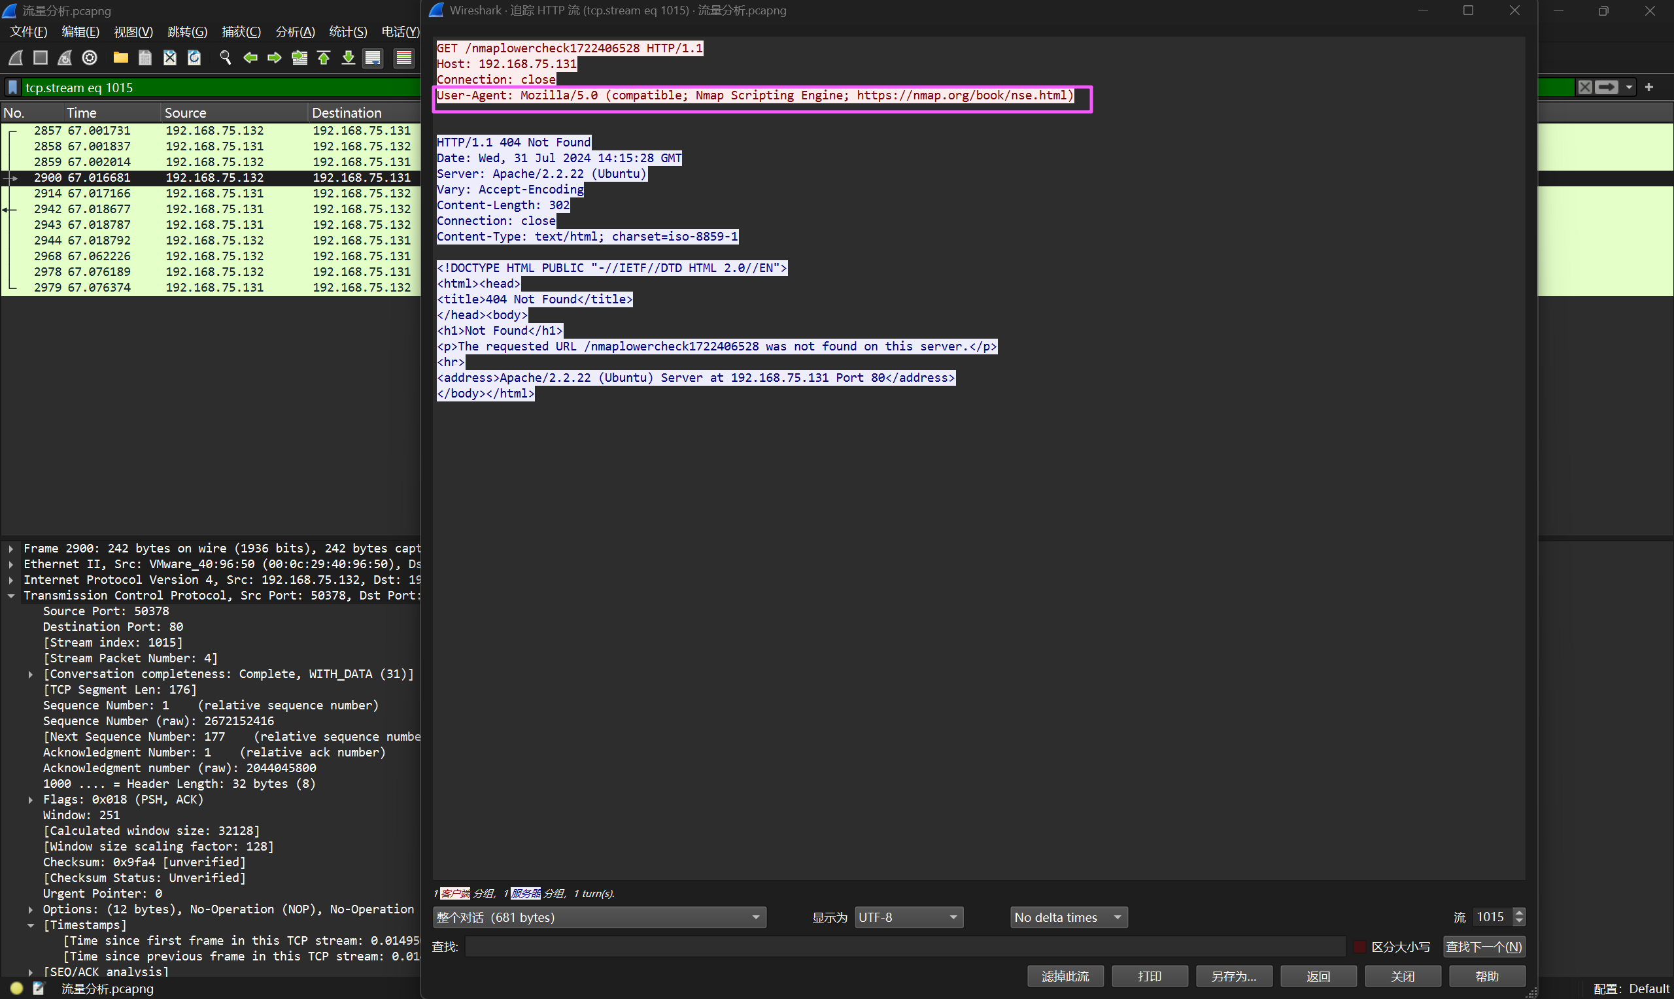Open the 整个对话 (681 bytes) dropdown
This screenshot has height=999, width=1674.
[599, 917]
